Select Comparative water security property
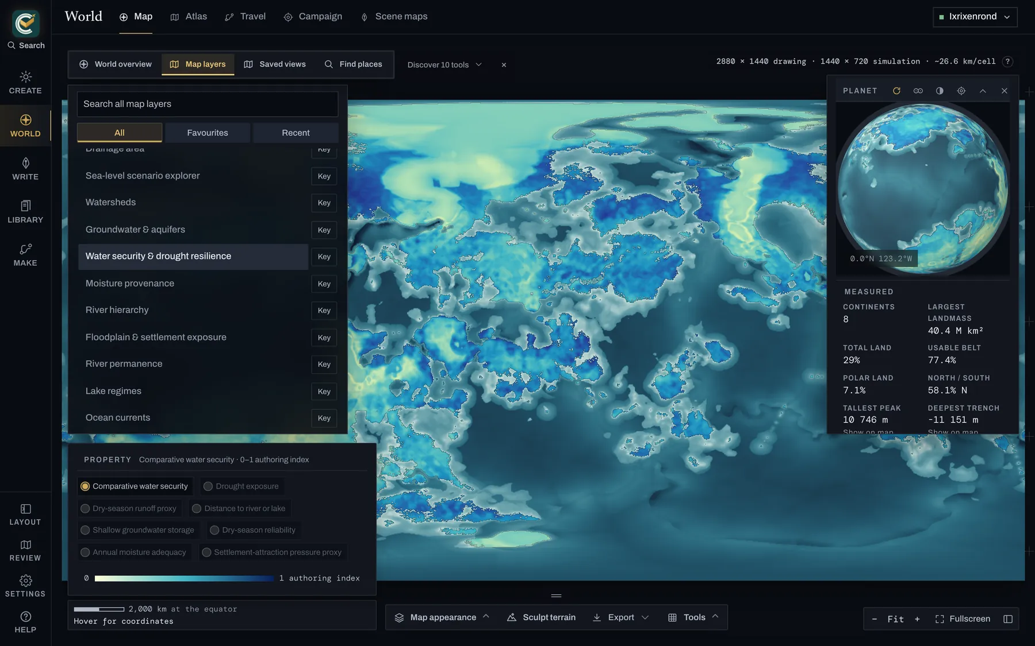The width and height of the screenshot is (1035, 646). (x=135, y=486)
